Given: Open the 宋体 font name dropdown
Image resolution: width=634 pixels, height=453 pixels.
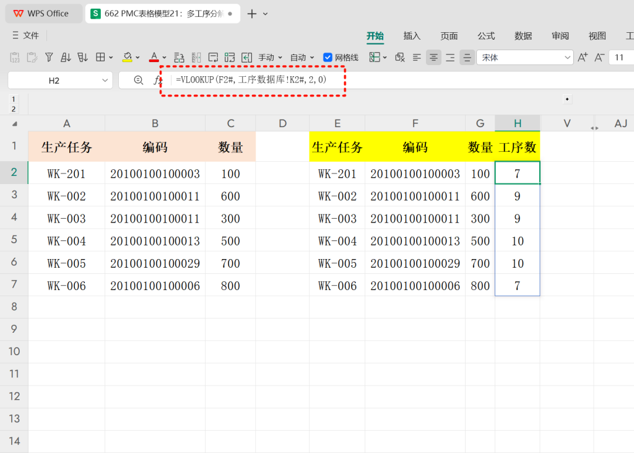Looking at the screenshot, I should [x=567, y=58].
